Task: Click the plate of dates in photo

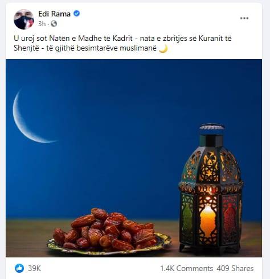Action: [x=109, y=231]
